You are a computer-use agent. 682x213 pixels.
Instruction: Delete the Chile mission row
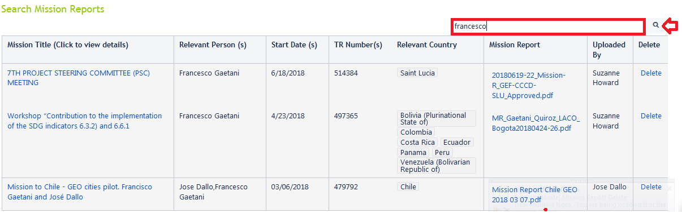651,187
